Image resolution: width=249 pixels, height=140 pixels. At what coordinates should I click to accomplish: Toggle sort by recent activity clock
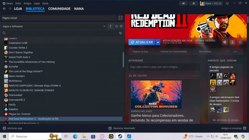point(116,26)
